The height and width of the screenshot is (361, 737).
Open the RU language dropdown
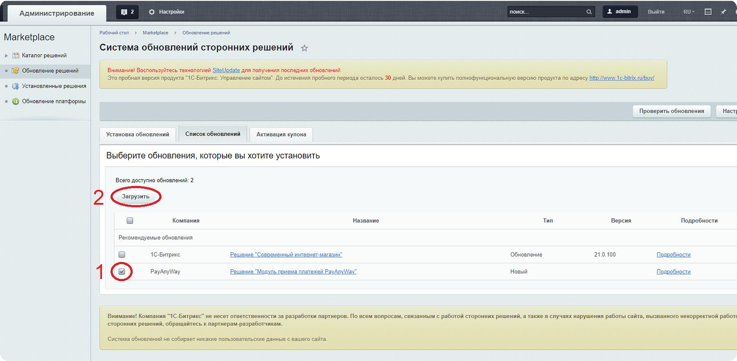click(689, 12)
